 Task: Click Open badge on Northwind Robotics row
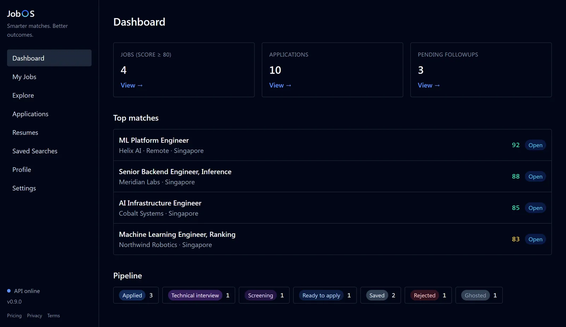tap(535, 239)
